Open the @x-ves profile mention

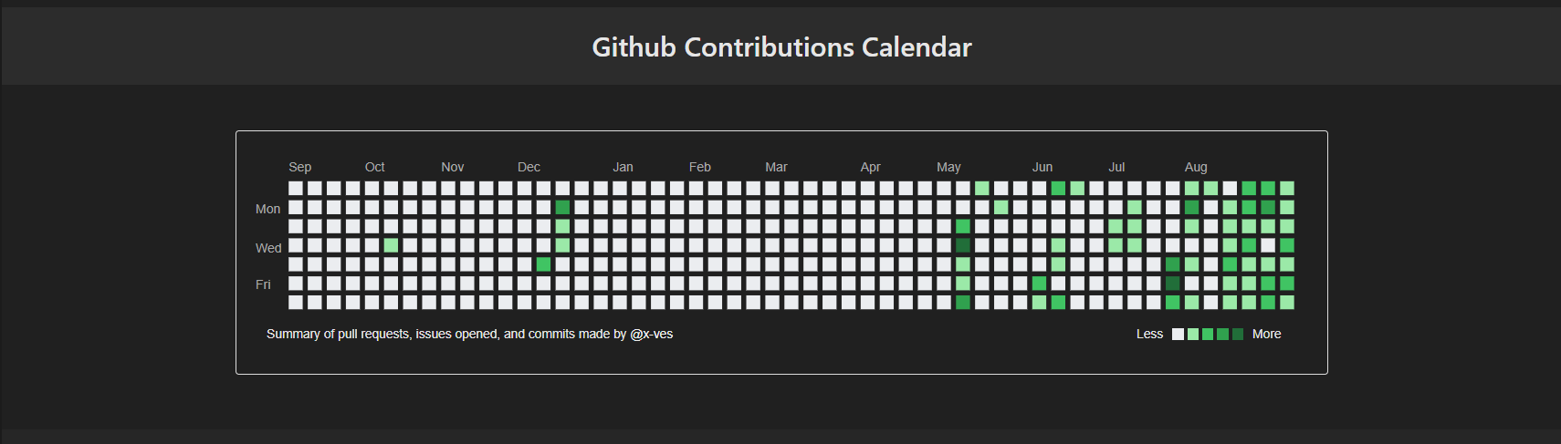coord(651,335)
